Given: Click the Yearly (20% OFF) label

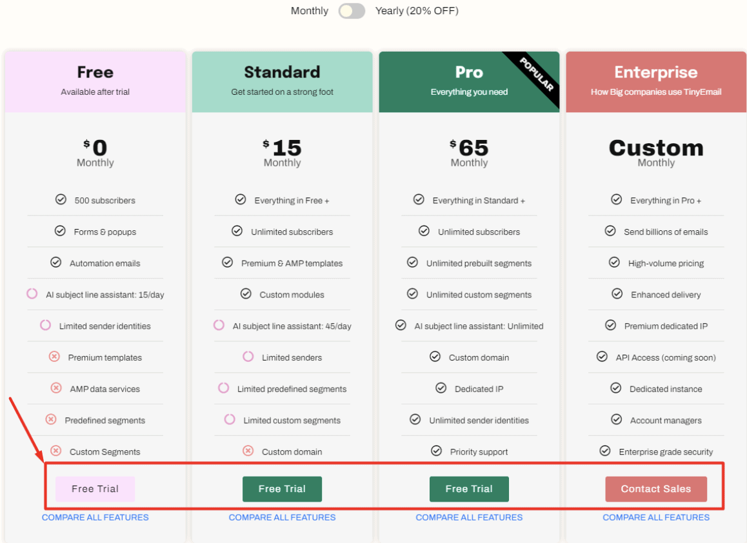Looking at the screenshot, I should [417, 11].
